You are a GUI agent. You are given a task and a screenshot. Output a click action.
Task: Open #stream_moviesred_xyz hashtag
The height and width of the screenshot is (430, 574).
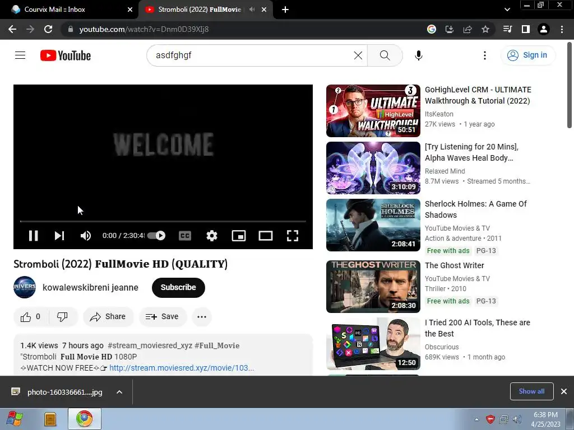(x=150, y=345)
